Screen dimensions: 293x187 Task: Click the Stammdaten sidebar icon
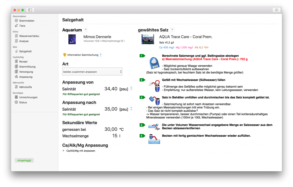pyautogui.click(x=16, y=21)
